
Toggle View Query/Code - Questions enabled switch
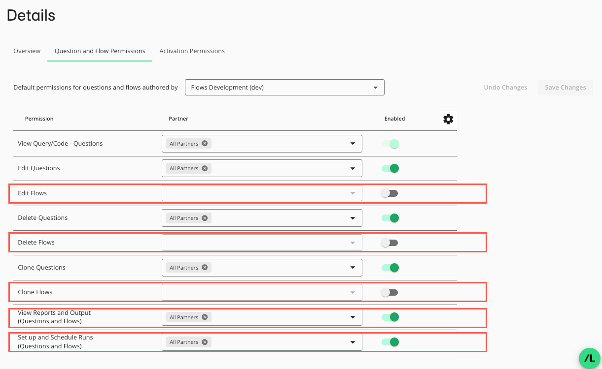pos(390,144)
